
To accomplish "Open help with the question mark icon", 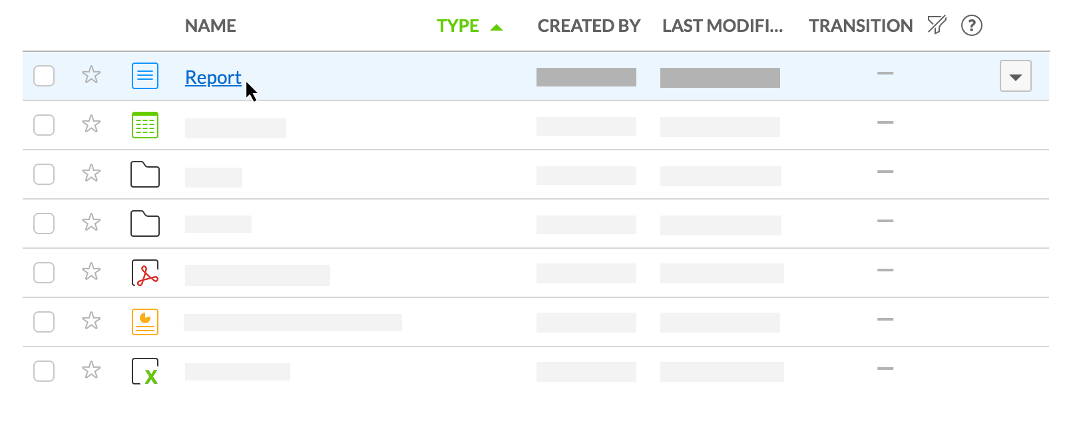I will 972,25.
